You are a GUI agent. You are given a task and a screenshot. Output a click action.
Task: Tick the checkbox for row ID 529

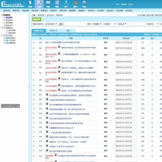tap(34, 85)
